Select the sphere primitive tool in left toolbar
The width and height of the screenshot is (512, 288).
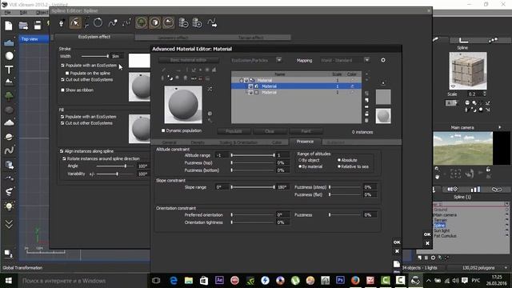pyautogui.click(x=9, y=56)
